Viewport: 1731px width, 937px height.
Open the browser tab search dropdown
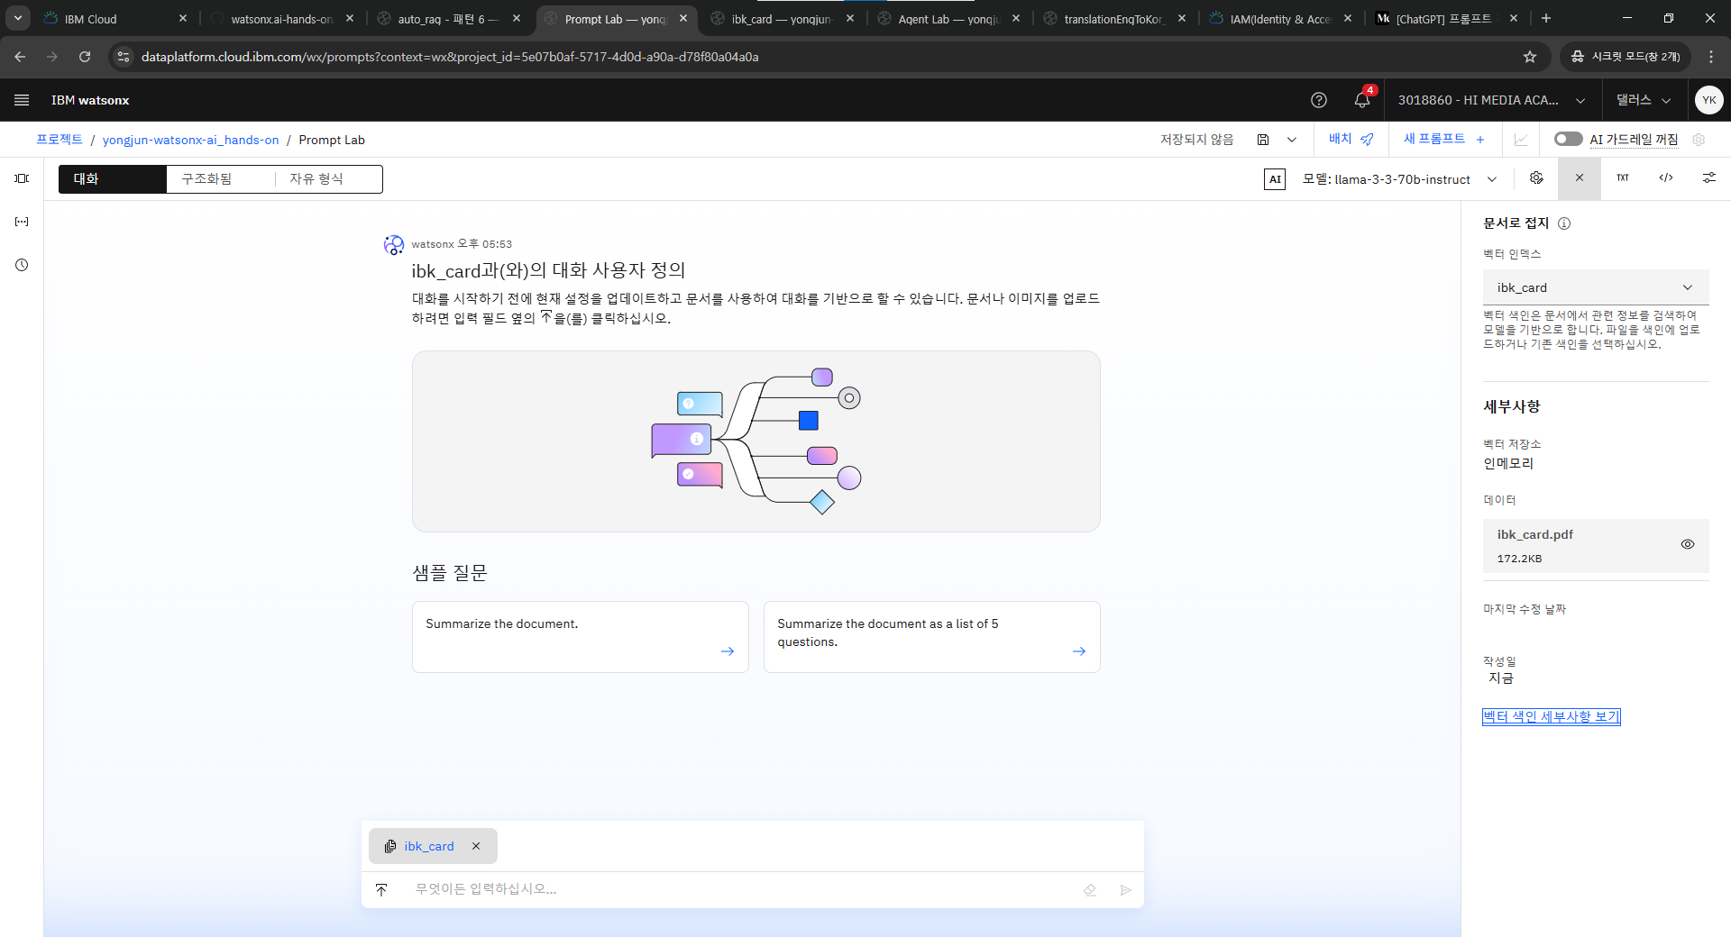pos(18,18)
